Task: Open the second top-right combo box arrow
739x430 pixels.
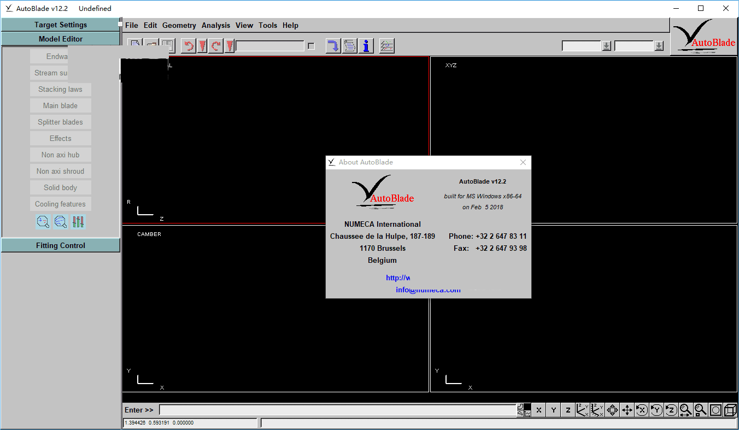Action: pos(659,46)
